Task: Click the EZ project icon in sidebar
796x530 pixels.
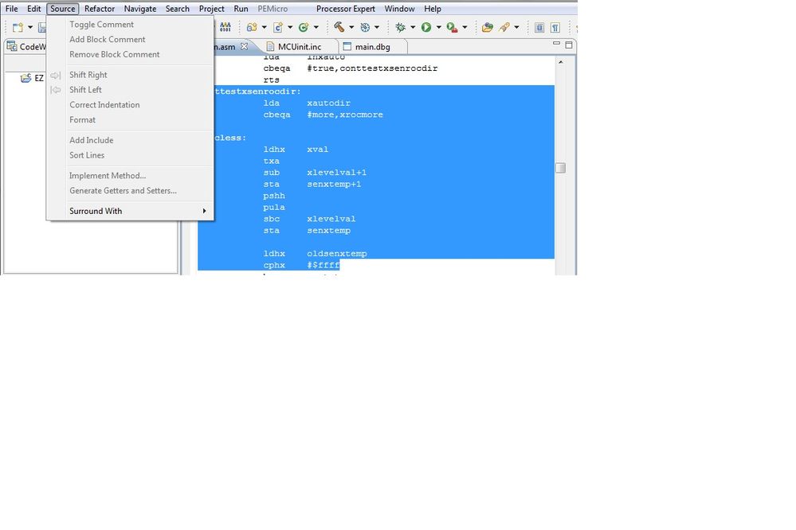Action: pos(27,77)
